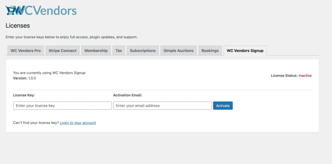This screenshot has width=332, height=164.
Task: Click the WC Vendors Signup tab
Action: [245, 50]
